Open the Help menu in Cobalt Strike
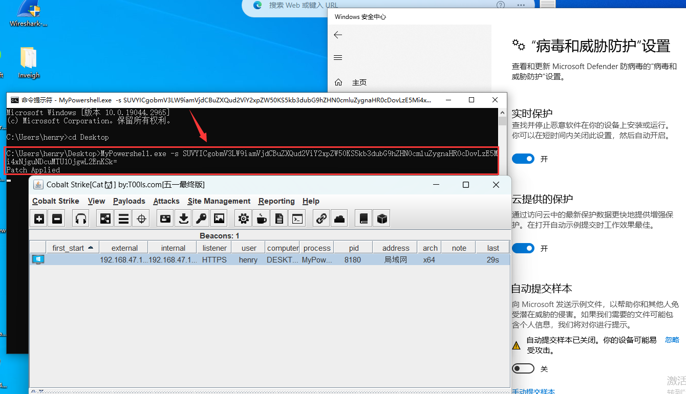Image resolution: width=686 pixels, height=394 pixels. click(311, 201)
